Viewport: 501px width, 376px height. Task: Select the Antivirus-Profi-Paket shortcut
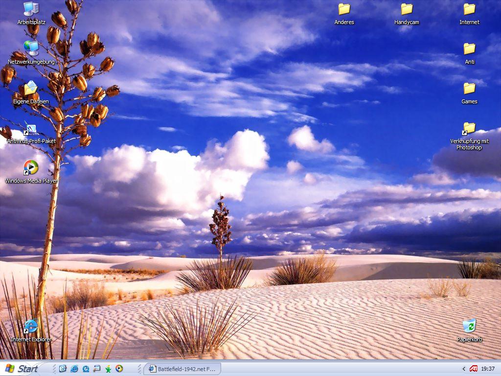tap(31, 132)
